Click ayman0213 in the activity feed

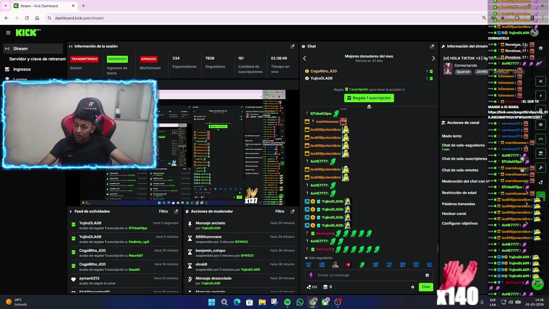click(x=89, y=279)
